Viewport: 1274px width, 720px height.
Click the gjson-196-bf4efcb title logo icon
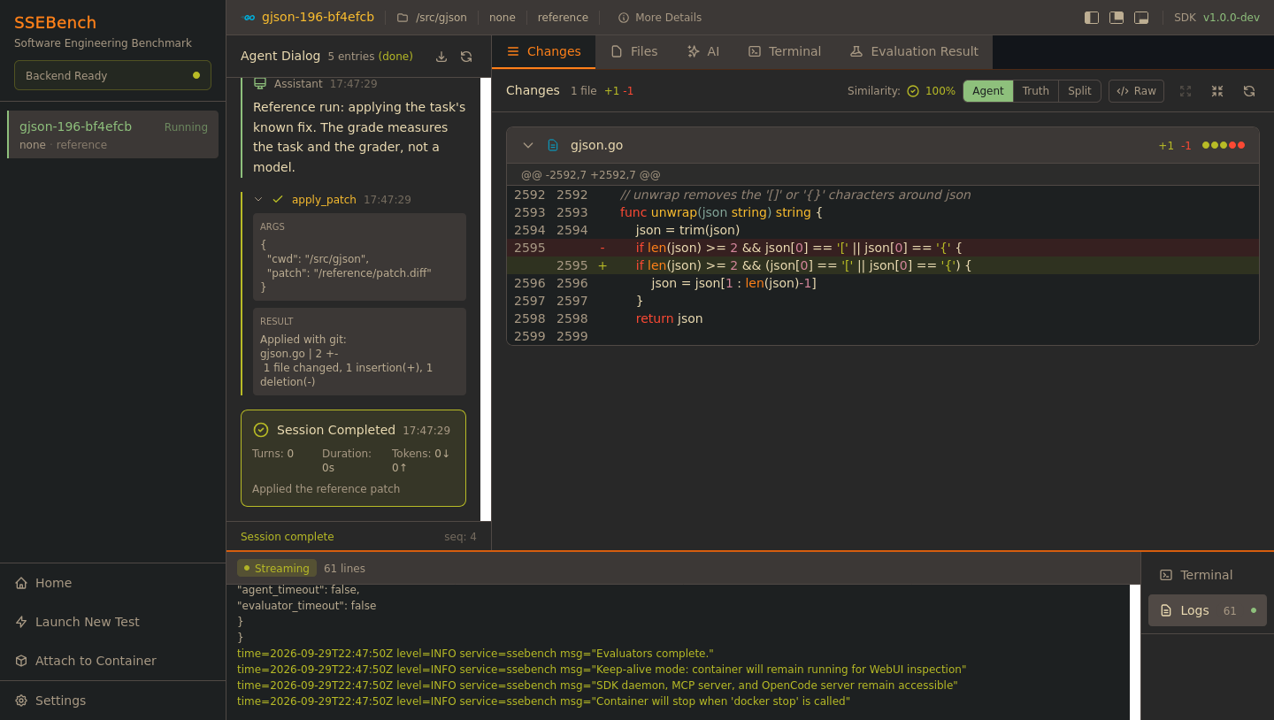click(x=249, y=17)
